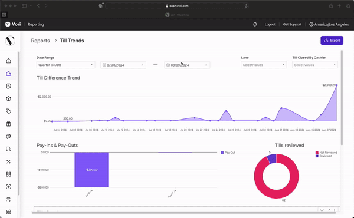The image size is (354, 218).
Task: Open the Lane select values dropdown
Action: [264, 65]
